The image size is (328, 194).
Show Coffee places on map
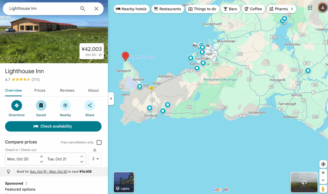(x=253, y=9)
